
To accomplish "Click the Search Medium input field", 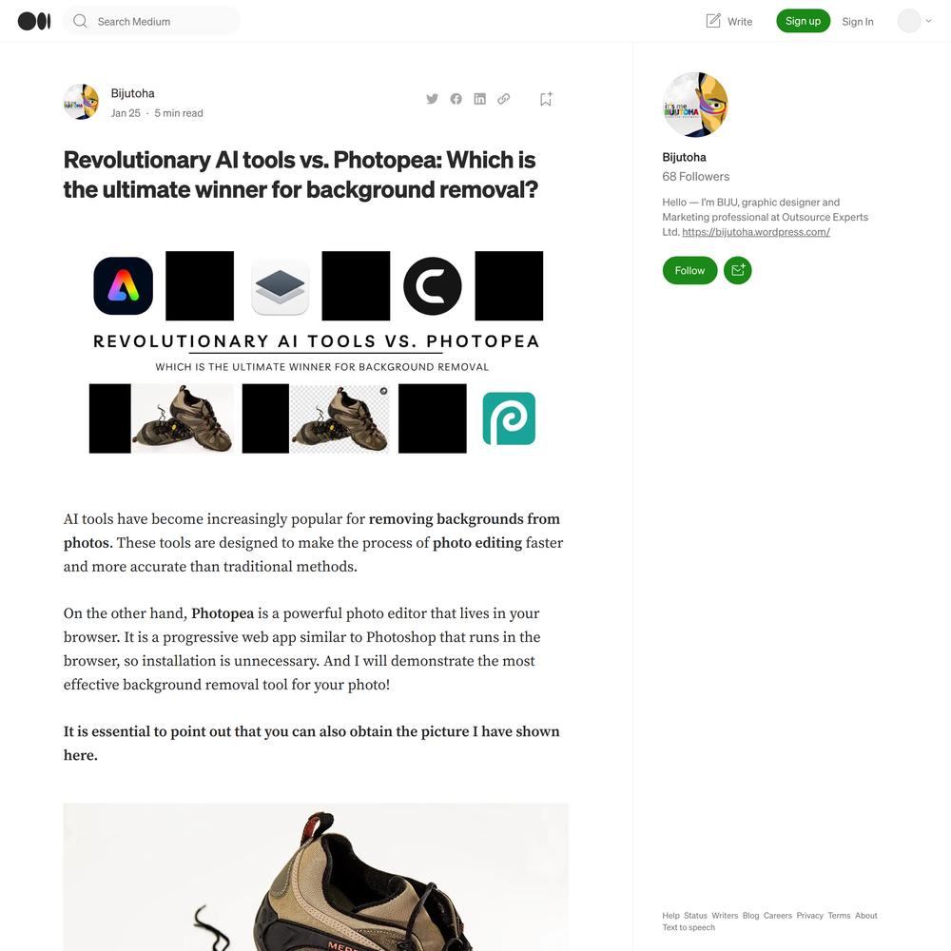I will click(x=151, y=21).
